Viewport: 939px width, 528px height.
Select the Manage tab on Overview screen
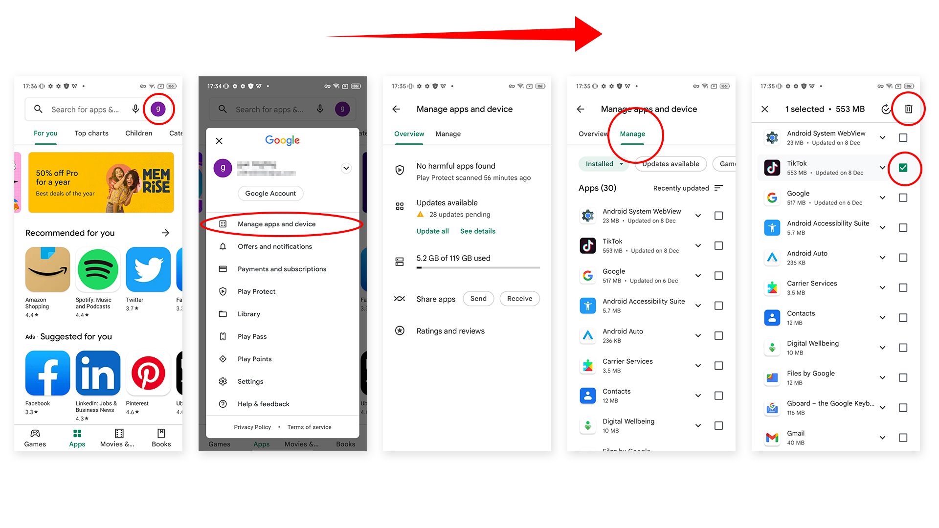(448, 134)
